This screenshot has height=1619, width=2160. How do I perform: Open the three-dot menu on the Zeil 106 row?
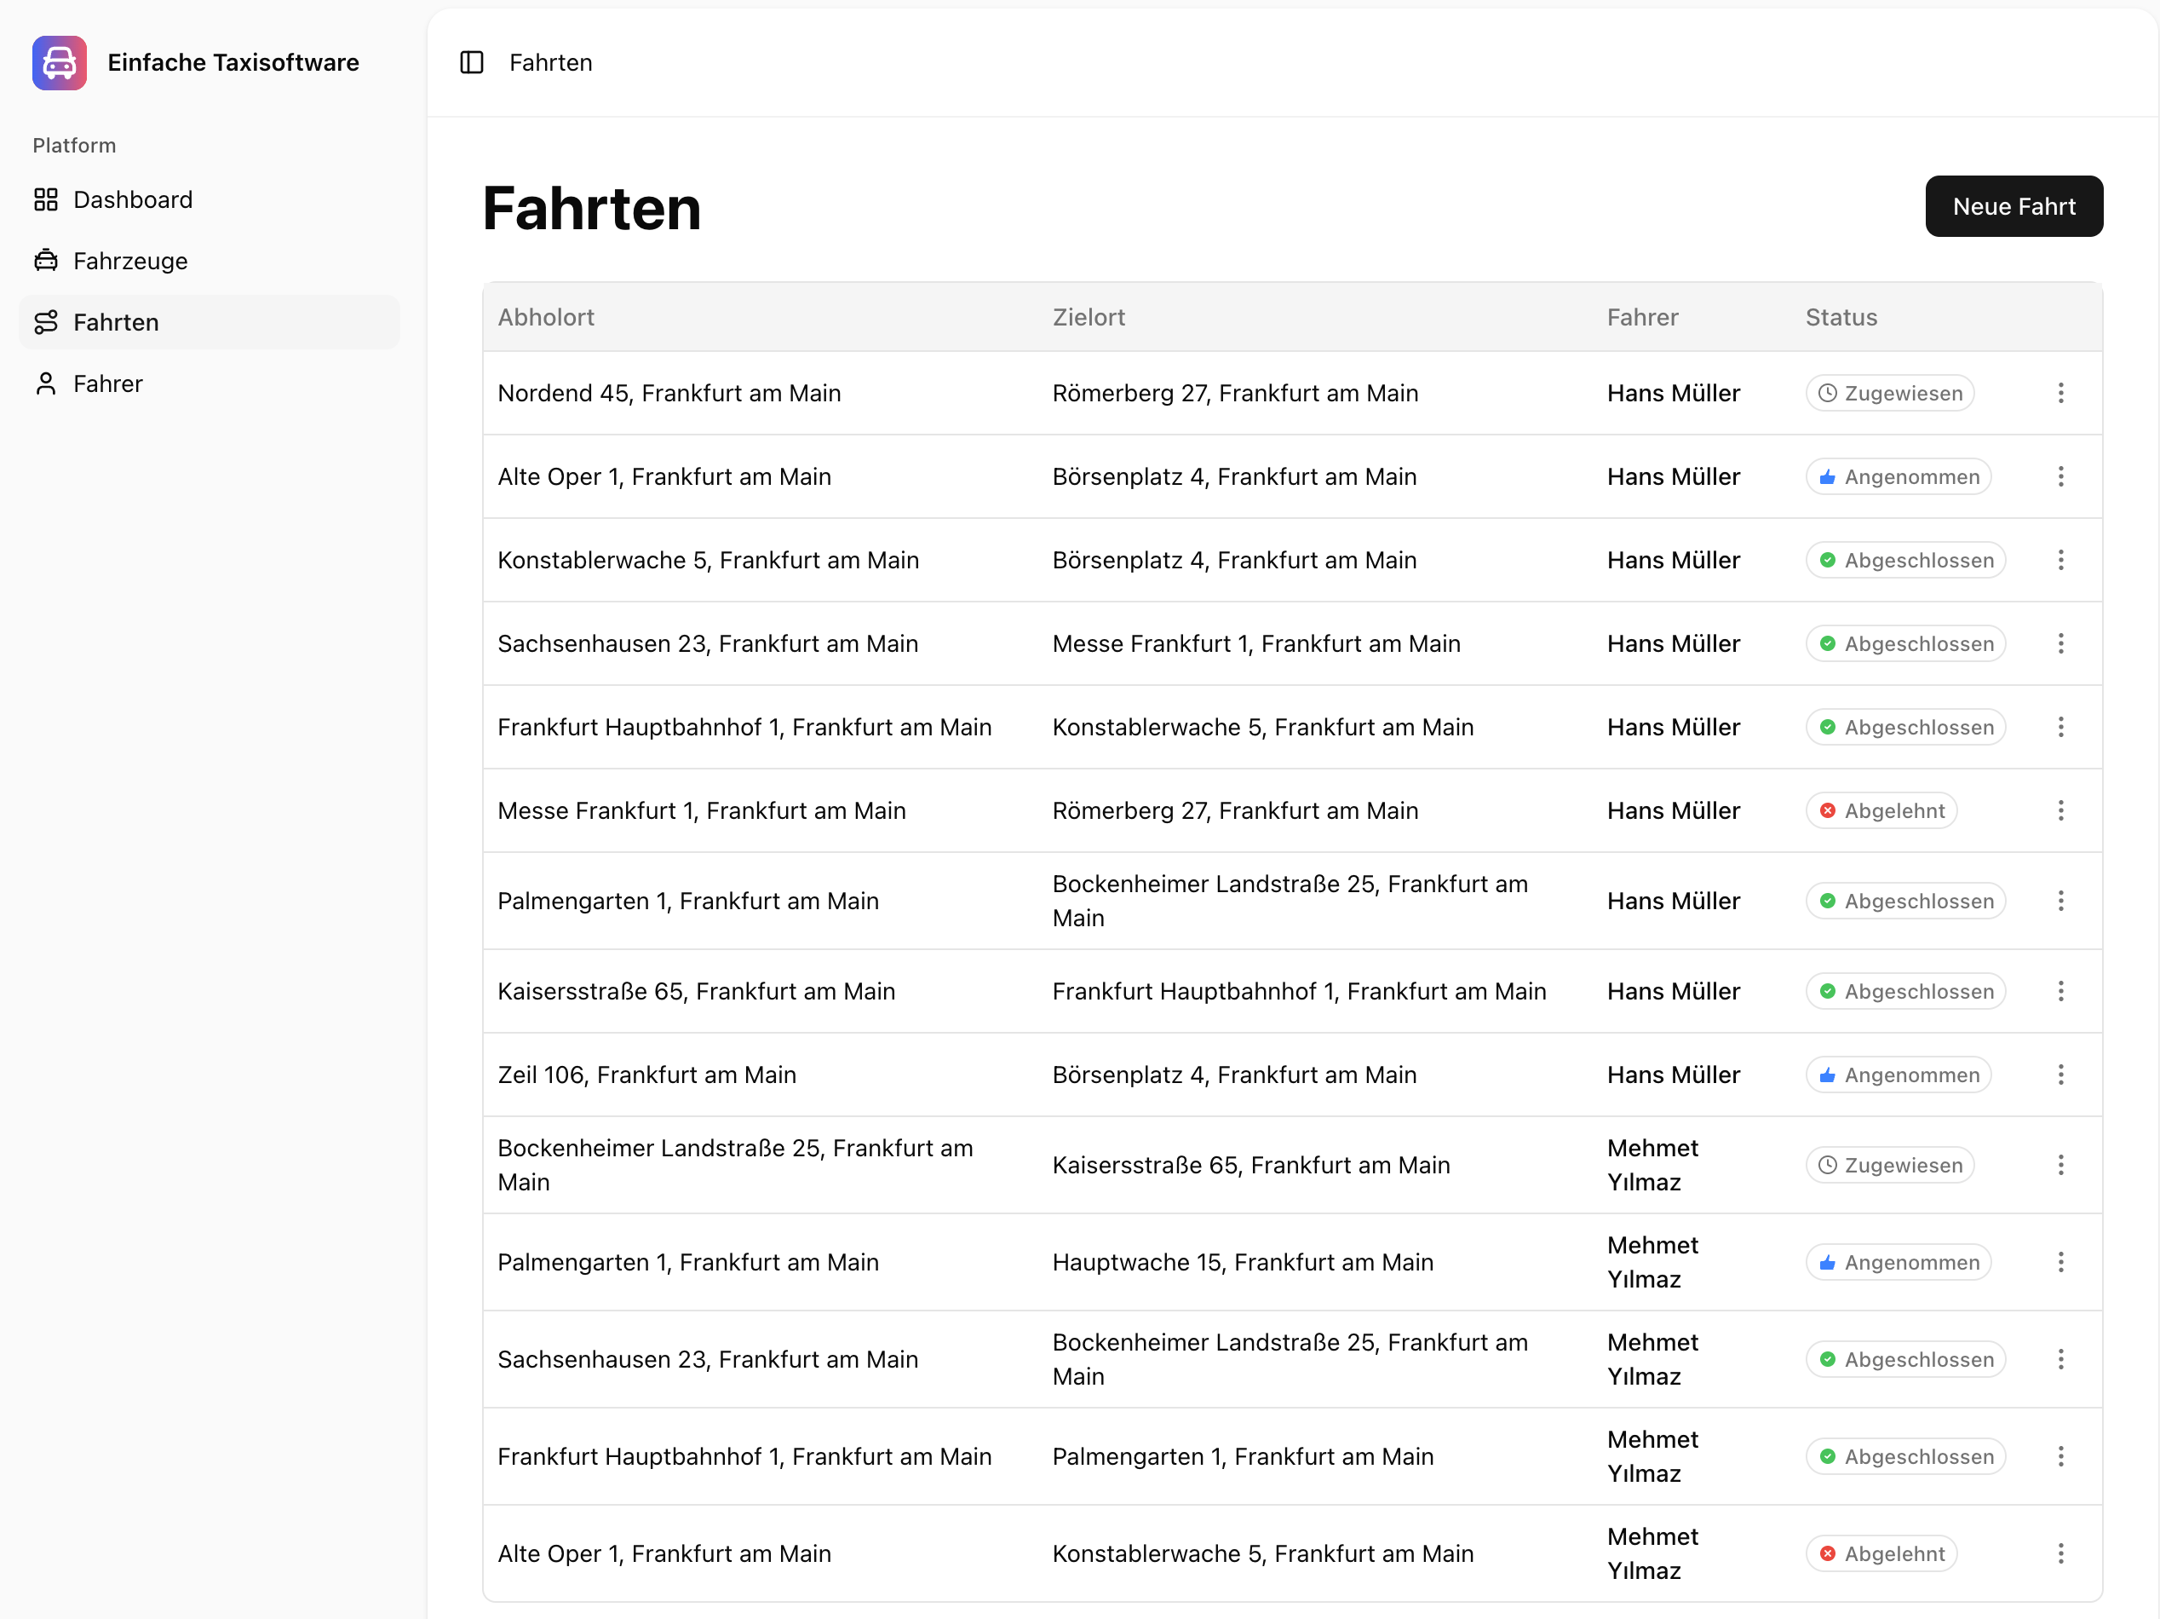click(x=2061, y=1075)
